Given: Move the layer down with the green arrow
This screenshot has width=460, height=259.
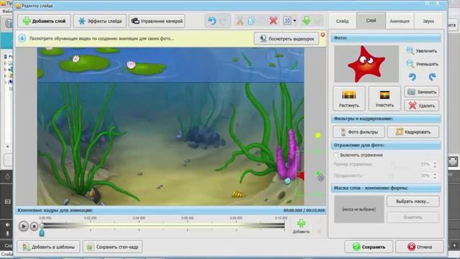Looking at the screenshot, I should [306, 21].
